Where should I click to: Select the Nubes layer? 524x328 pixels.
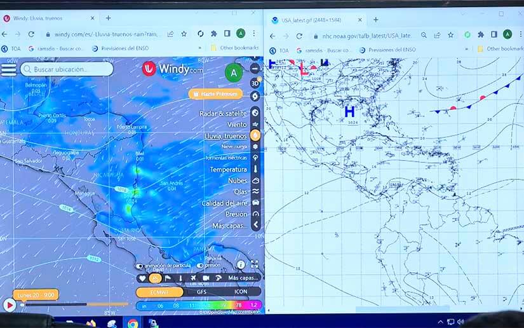point(238,181)
